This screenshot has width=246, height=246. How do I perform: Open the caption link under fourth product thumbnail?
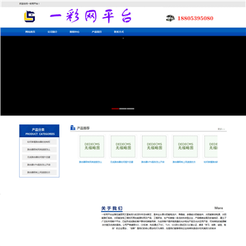184,162
